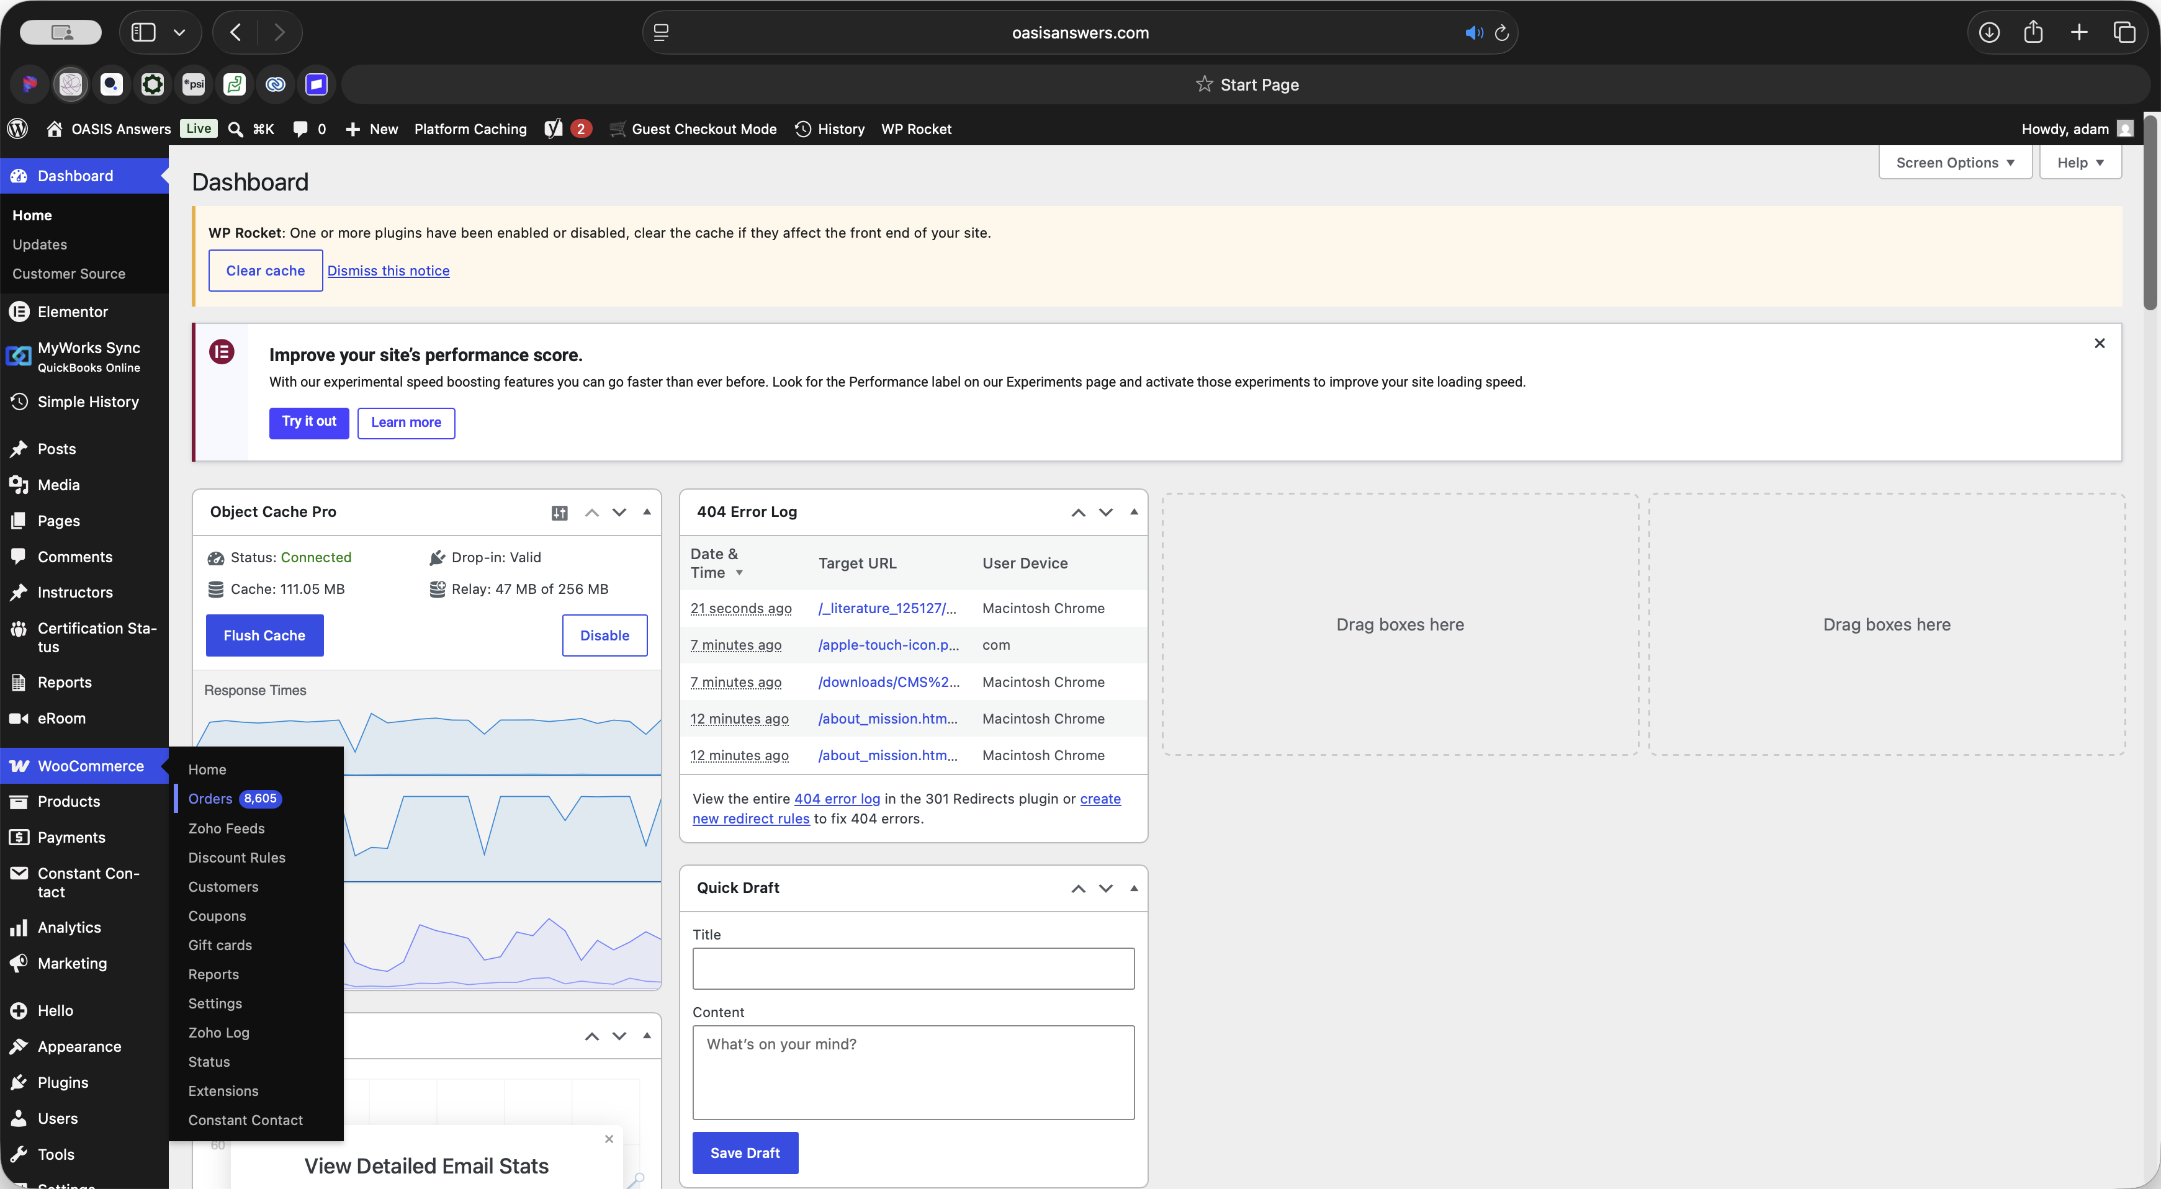Viewport: 2161px width, 1189px height.
Task: Open Discount Rules submenu item
Action: pos(236,858)
